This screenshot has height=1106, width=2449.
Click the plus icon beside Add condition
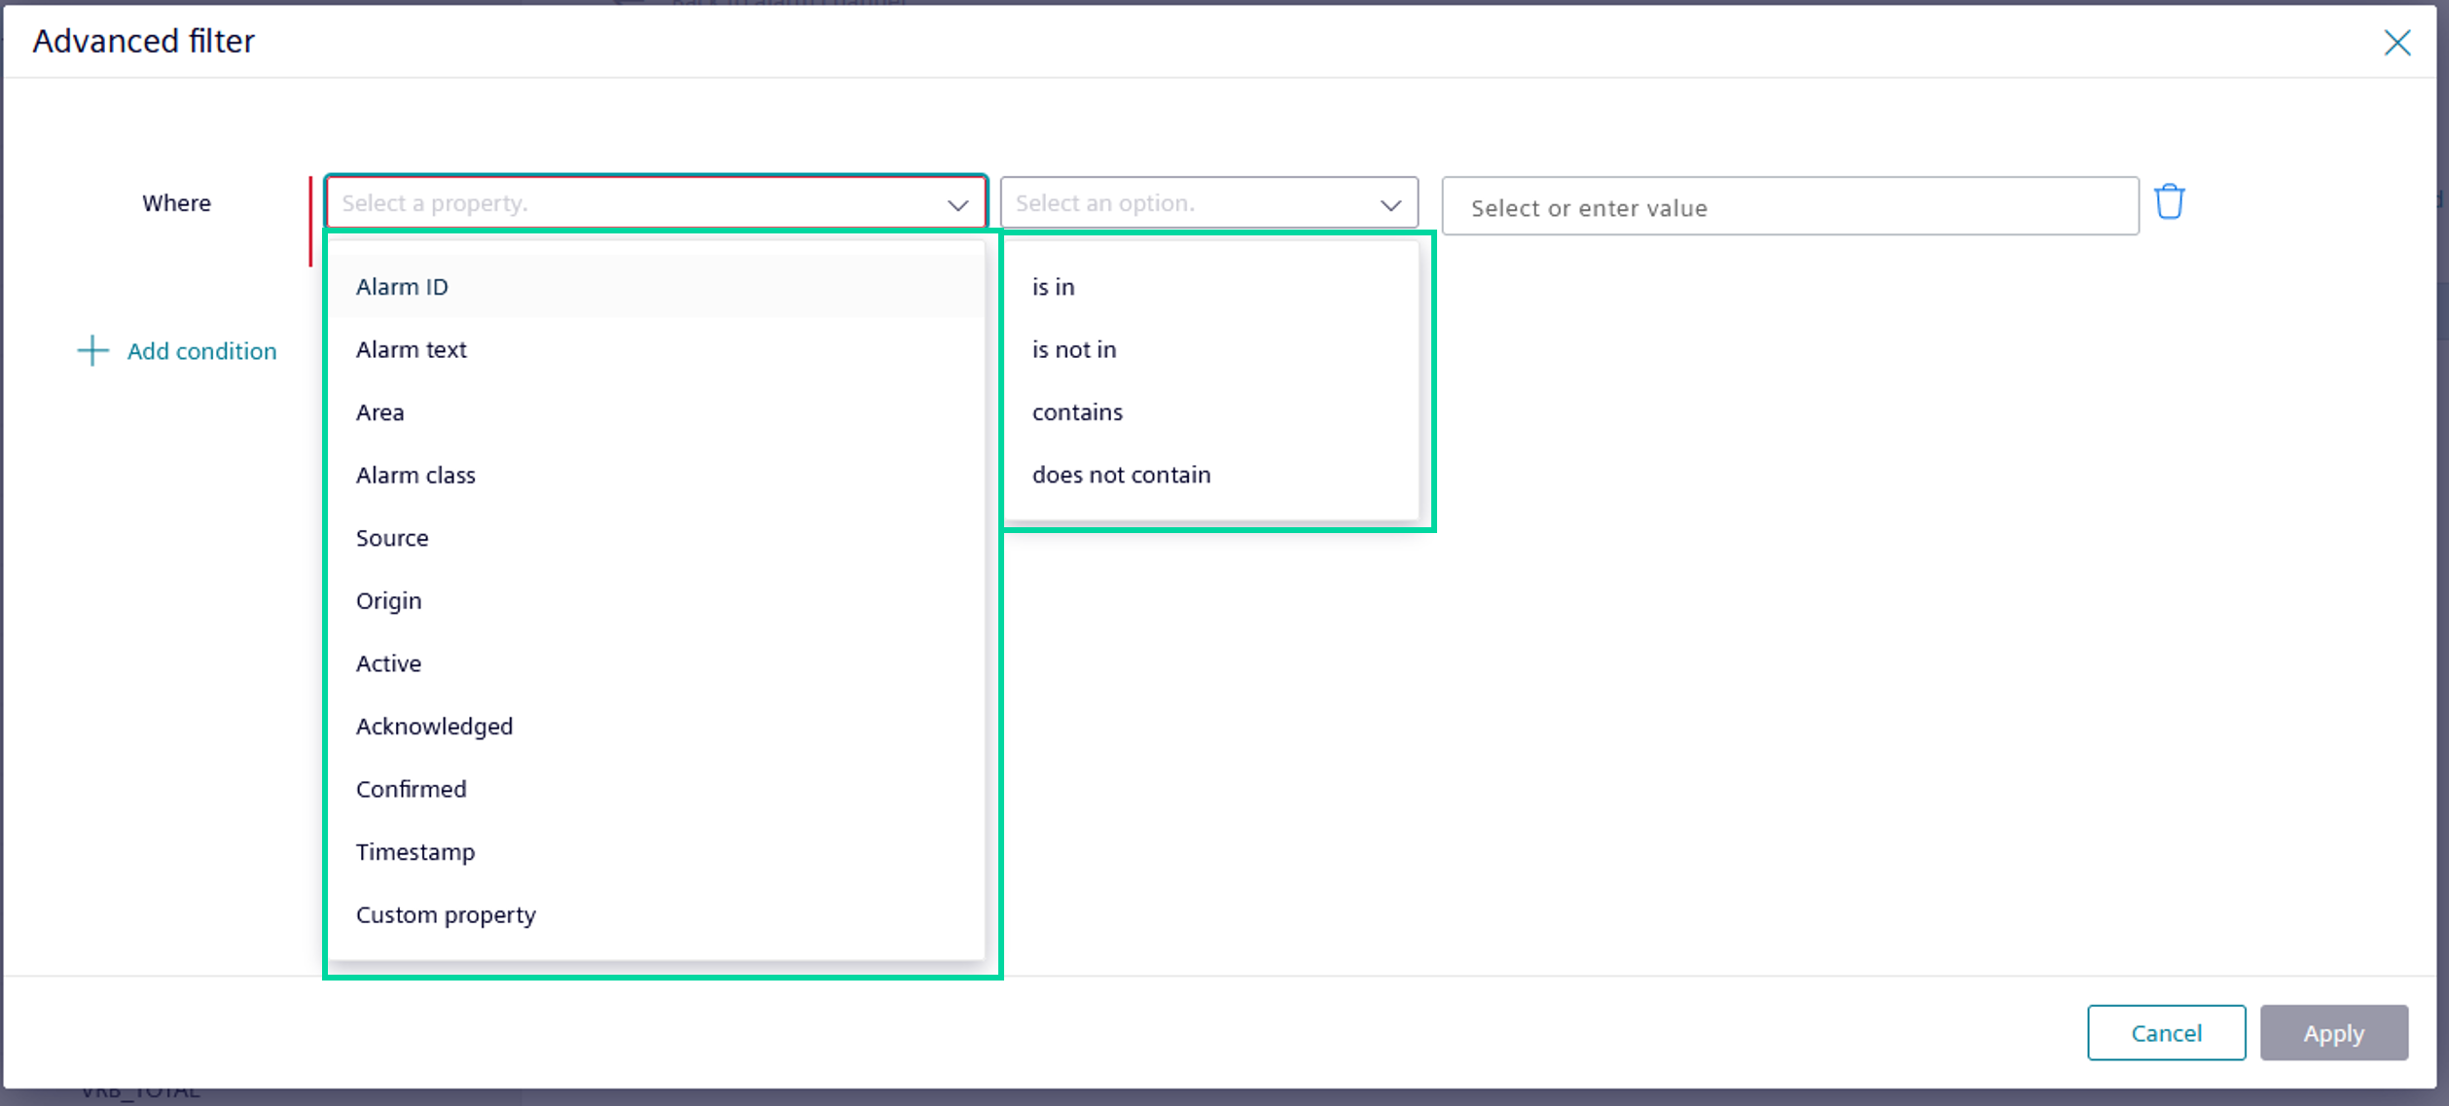[x=92, y=350]
